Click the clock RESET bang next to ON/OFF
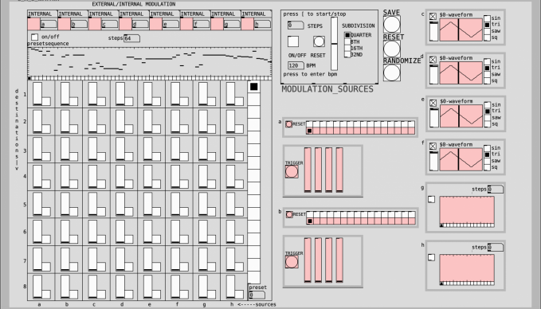541x309 pixels. [319, 41]
